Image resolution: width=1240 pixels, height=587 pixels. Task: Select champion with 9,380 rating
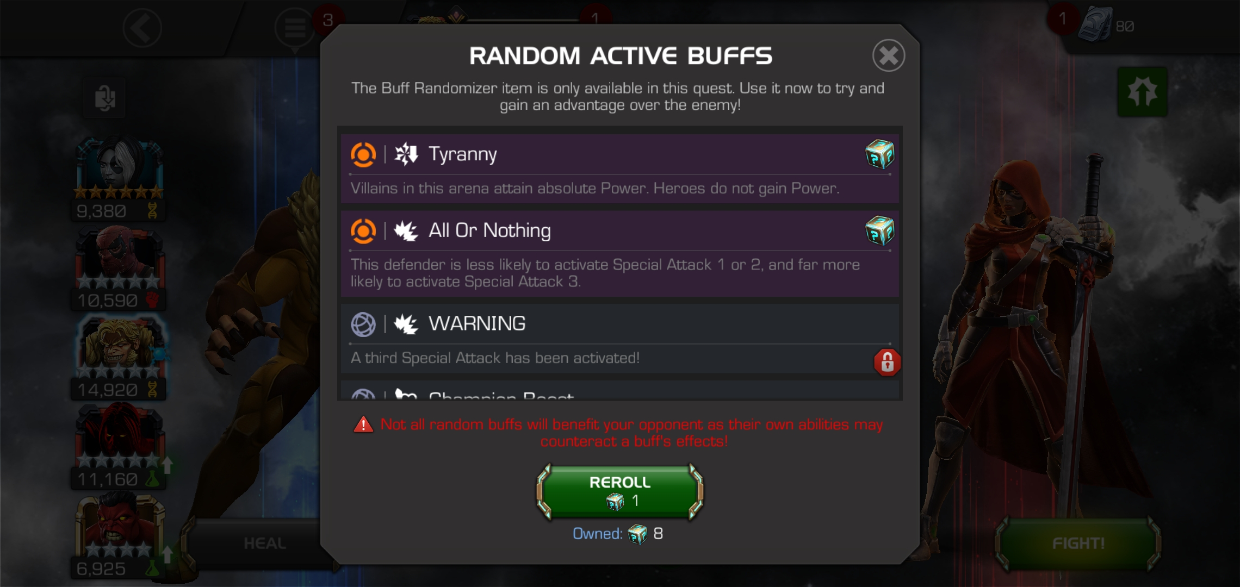click(118, 178)
